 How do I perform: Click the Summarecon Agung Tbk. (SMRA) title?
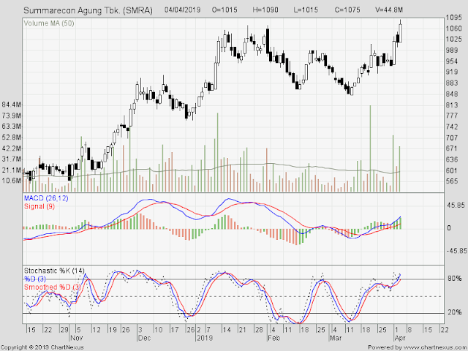(x=88, y=10)
